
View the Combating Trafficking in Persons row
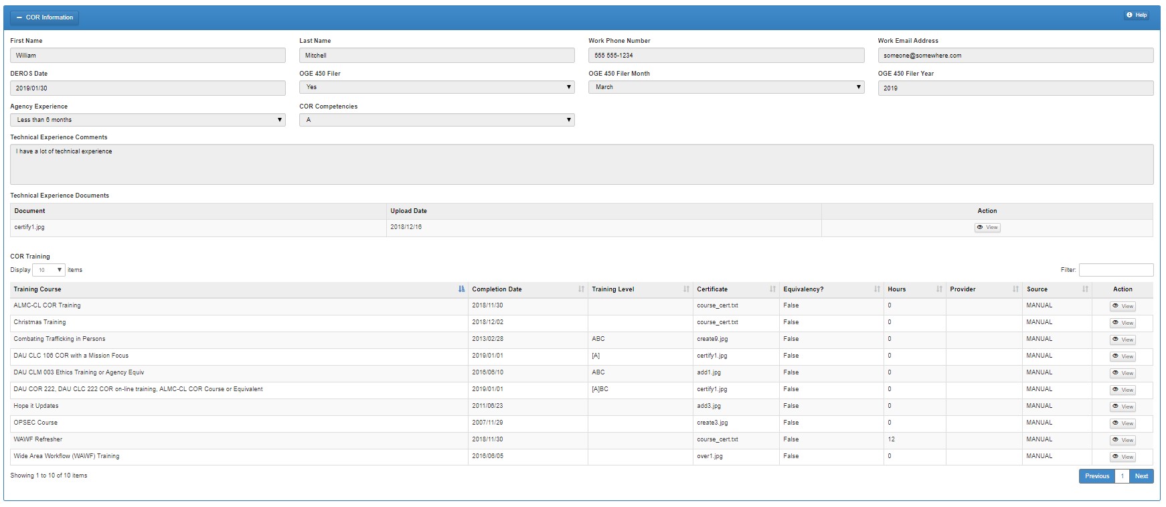click(1122, 340)
